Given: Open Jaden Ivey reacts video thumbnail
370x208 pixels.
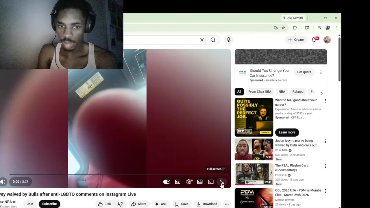Looking at the screenshot, I should click(254, 149).
